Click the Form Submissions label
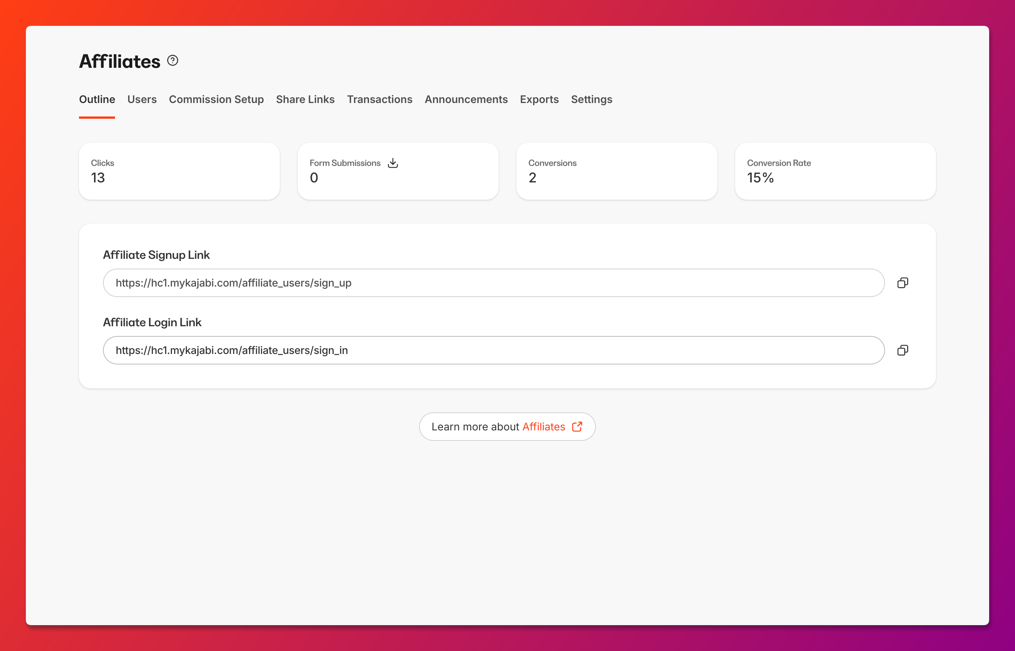The image size is (1015, 651). (x=345, y=163)
